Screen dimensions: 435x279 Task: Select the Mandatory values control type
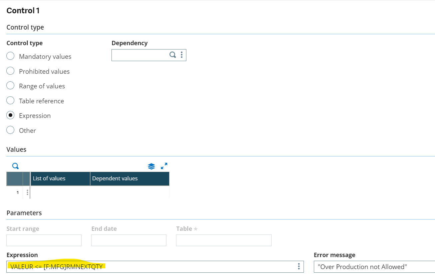pos(10,56)
